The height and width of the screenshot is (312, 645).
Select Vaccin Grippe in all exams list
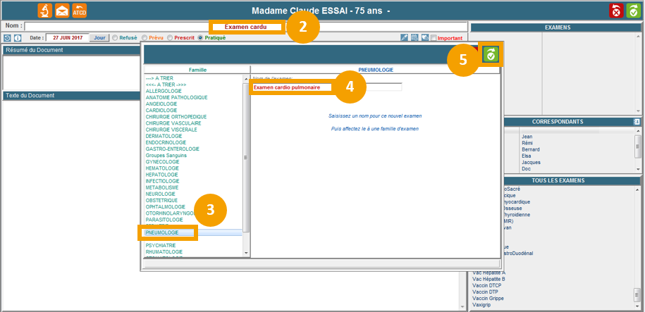click(x=487, y=298)
